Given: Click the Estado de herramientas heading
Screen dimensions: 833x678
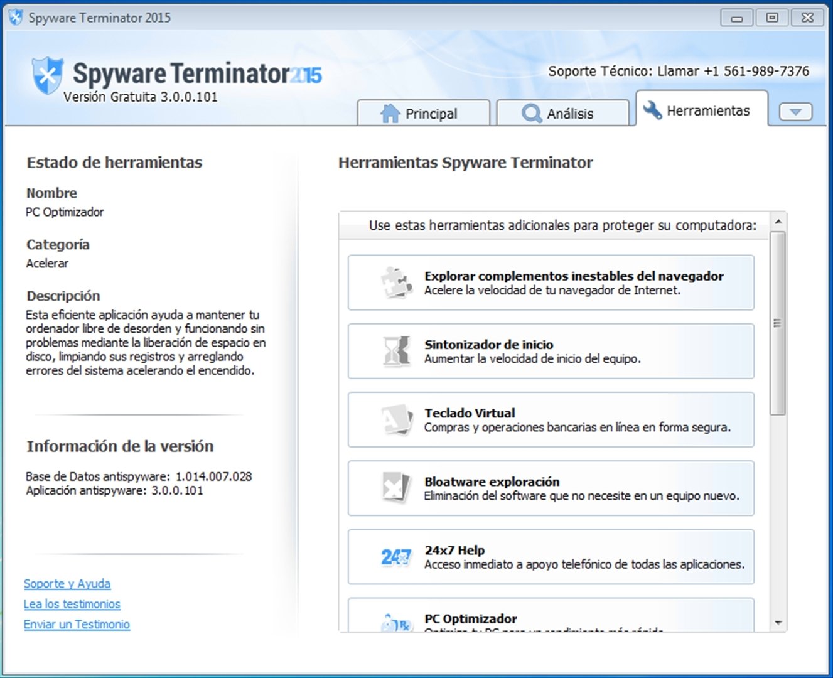Looking at the screenshot, I should 114,163.
